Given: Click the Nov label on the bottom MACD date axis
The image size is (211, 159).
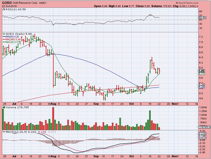Looking at the screenshot, I should pos(174,156).
